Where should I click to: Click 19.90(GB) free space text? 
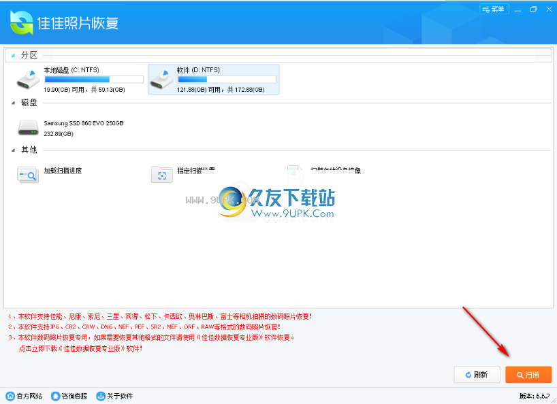click(84, 90)
